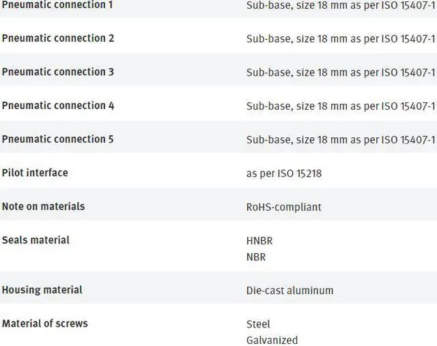Viewport: 437px width, 346px height.
Task: Click the "Steel" screws material value
Action: point(258,324)
